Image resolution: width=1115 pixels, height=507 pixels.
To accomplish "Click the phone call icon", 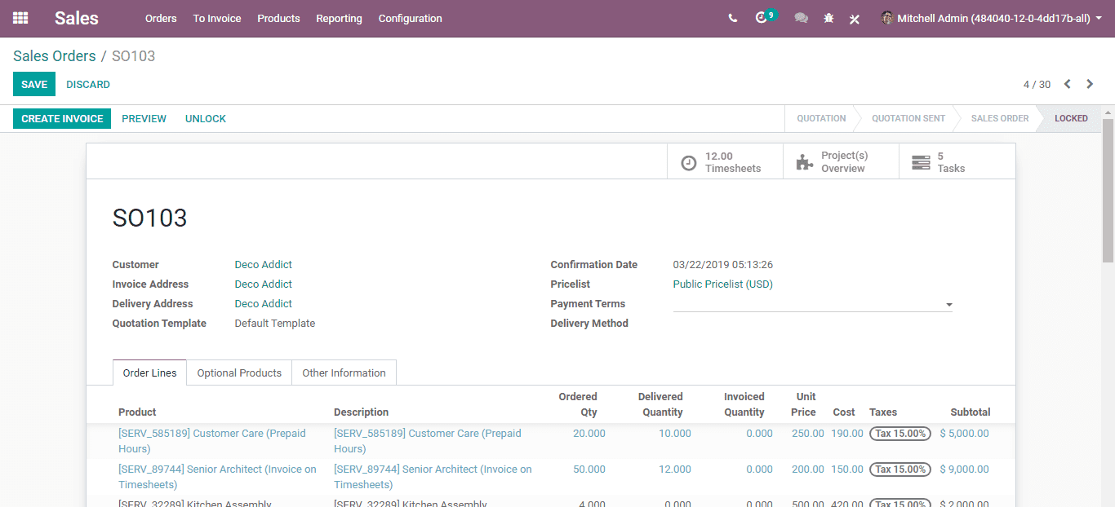I will [733, 18].
